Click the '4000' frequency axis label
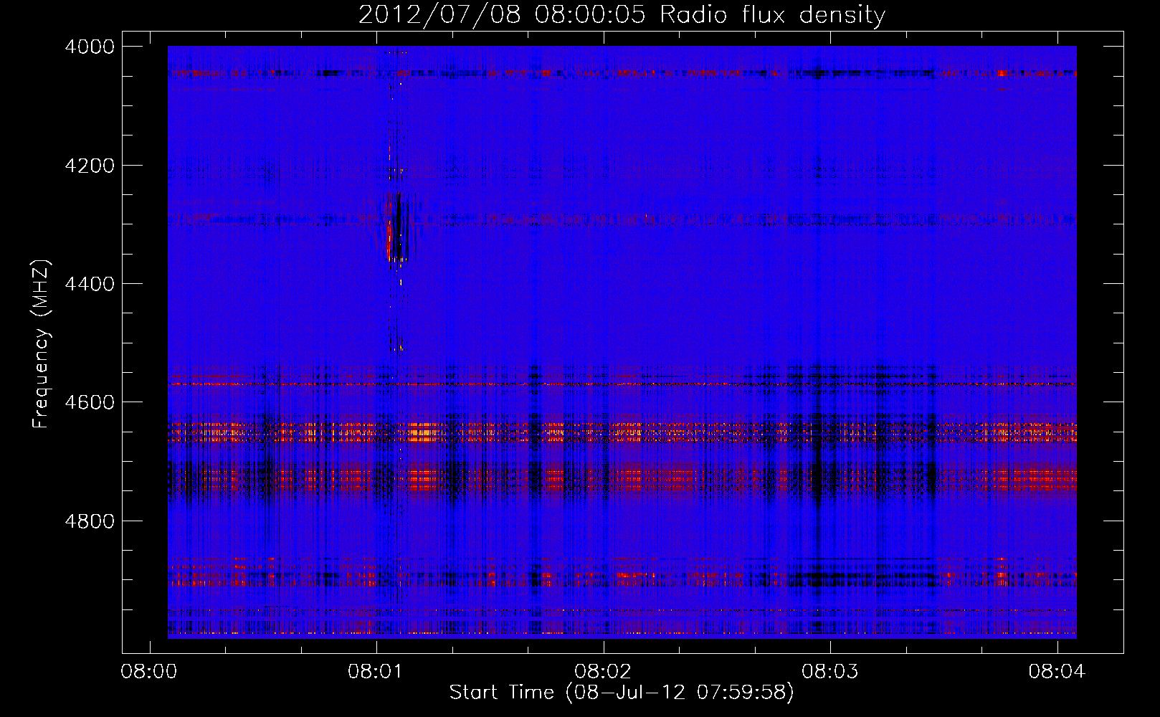 (x=90, y=47)
